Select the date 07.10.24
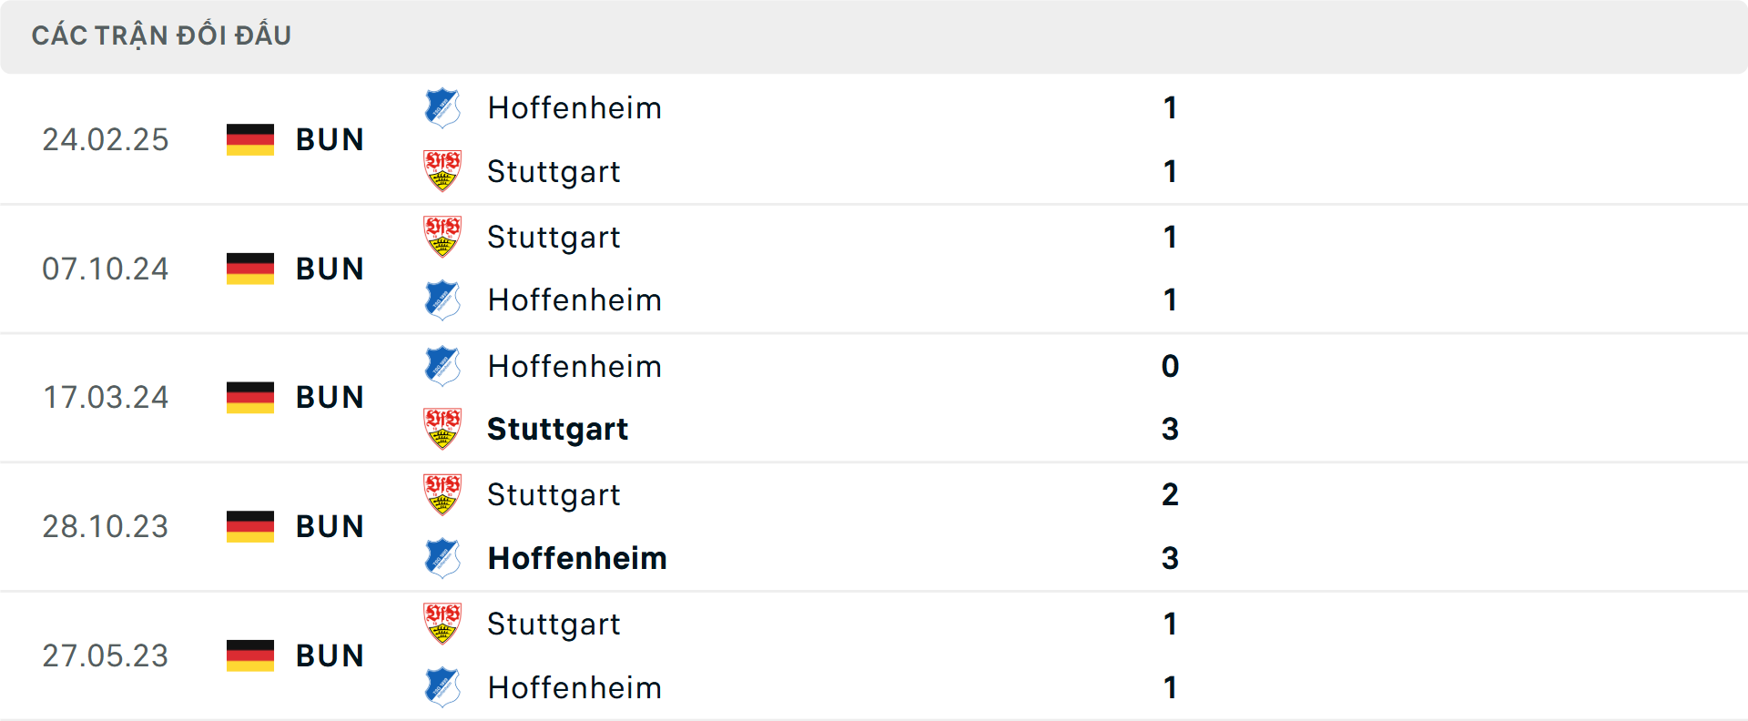The width and height of the screenshot is (1748, 721). pyautogui.click(x=106, y=269)
